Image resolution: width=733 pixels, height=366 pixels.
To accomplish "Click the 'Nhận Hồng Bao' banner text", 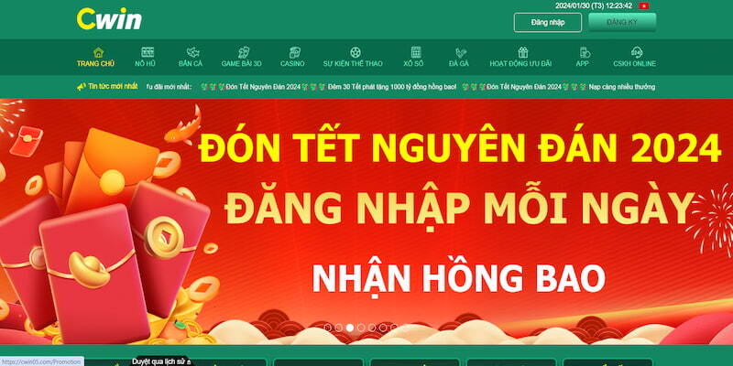I will pos(459,278).
